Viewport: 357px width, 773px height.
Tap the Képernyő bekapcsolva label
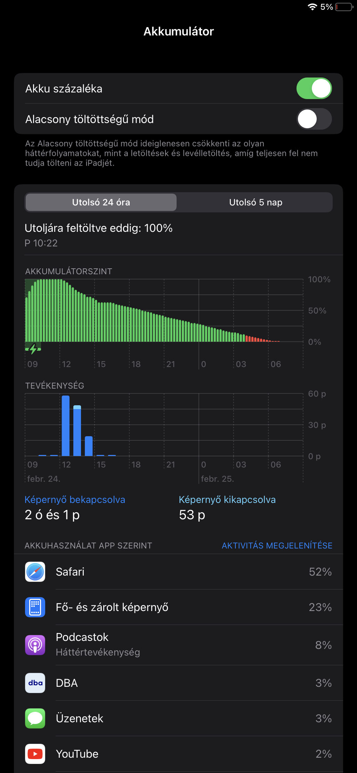pos(75,500)
